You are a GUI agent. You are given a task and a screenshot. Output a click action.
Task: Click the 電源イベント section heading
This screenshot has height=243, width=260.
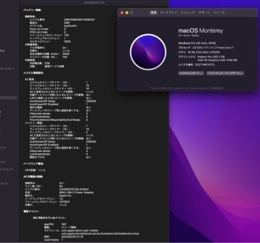(31, 212)
